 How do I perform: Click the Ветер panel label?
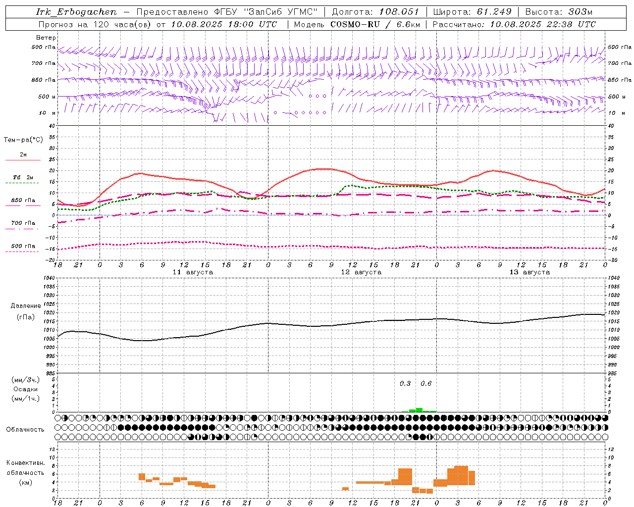click(46, 38)
